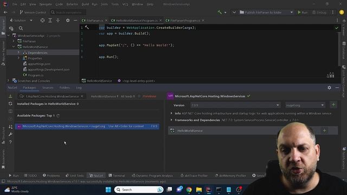Click the Expand All icon in Solution panel
This screenshot has width=347, height=195.
point(50,21)
